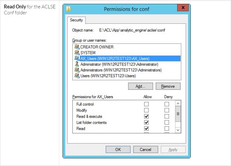Remove the selected AX_Users group
This screenshot has height=166, width=231.
click(168, 86)
